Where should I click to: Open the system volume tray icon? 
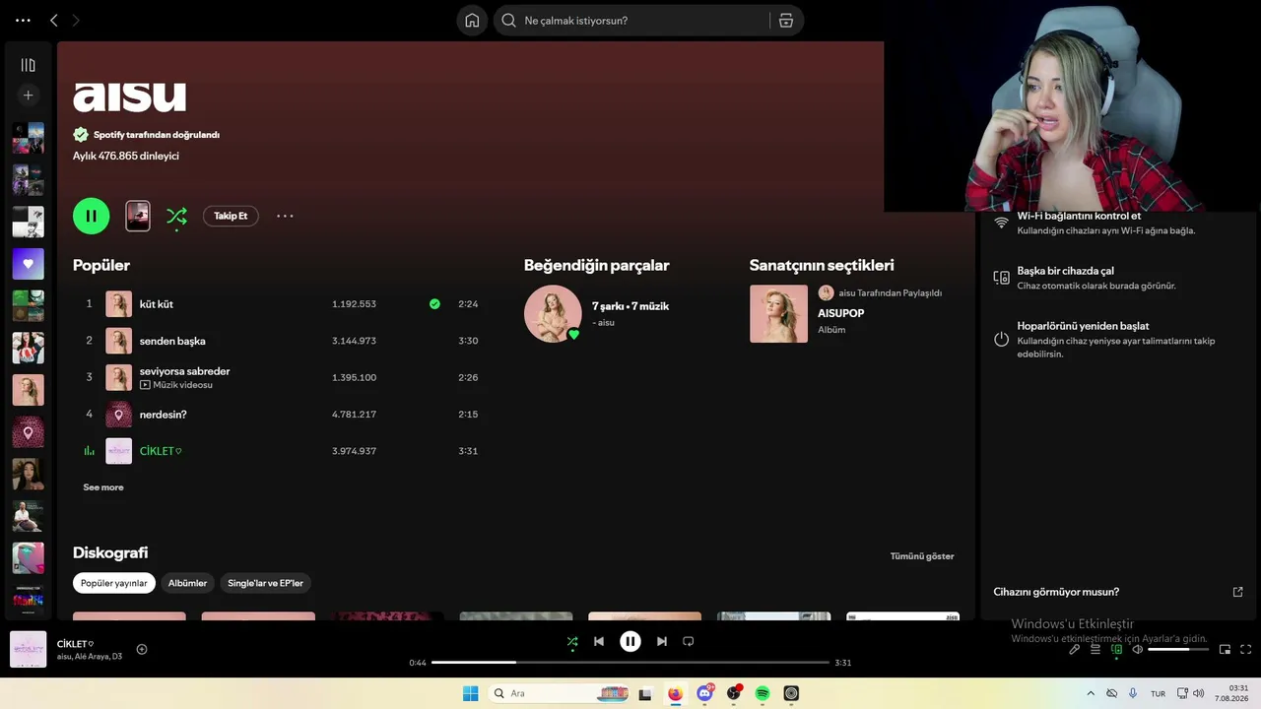(1199, 693)
